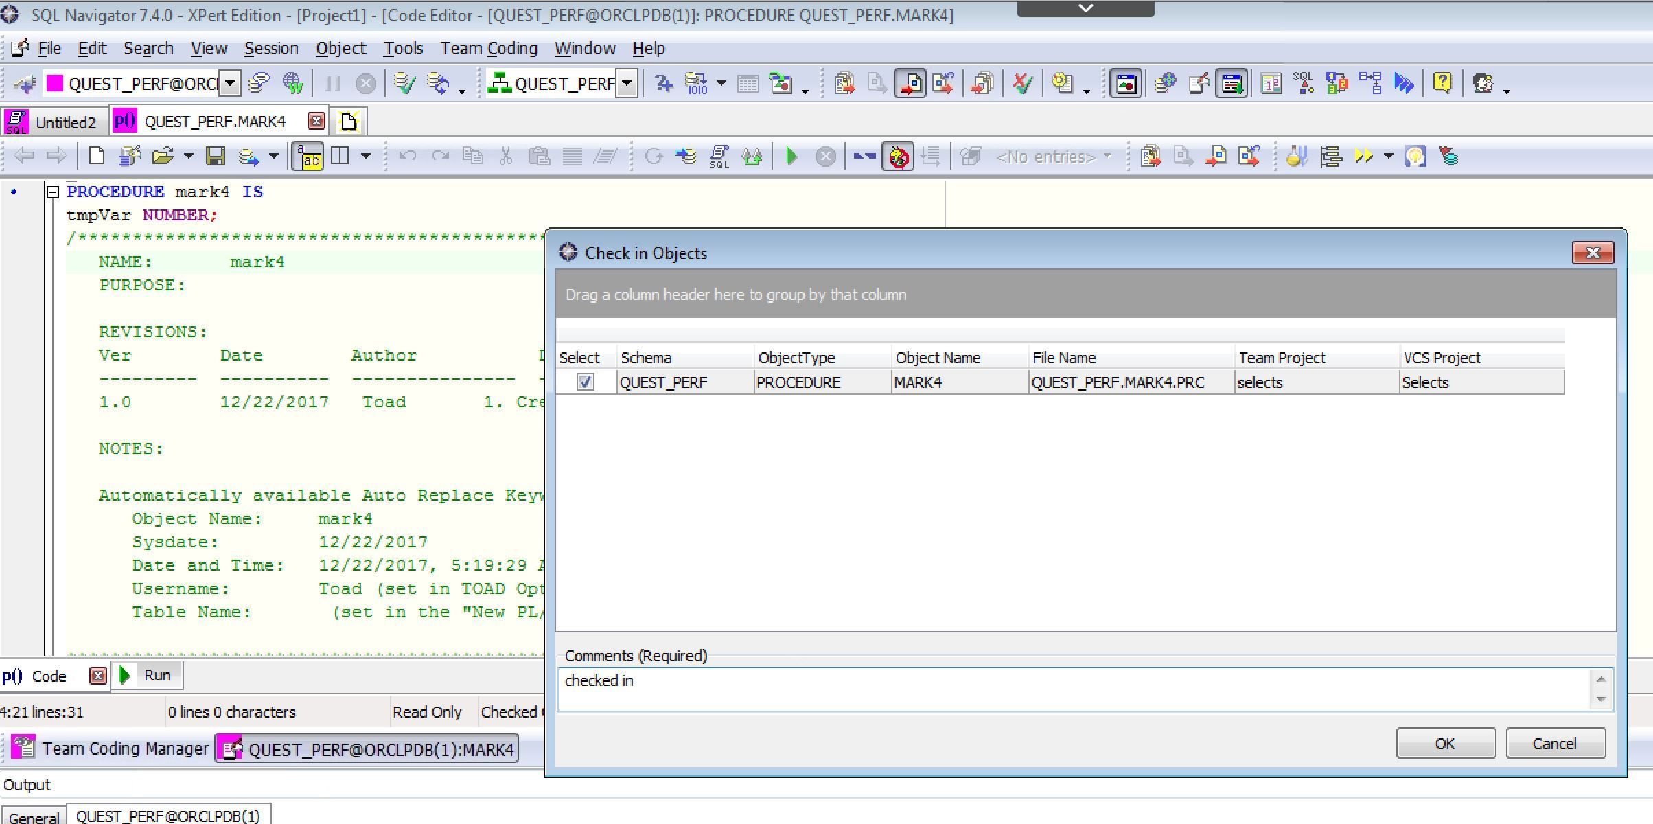Screen dimensions: 1653x824
Task: Cancel the Check in Objects dialog
Action: pos(1555,744)
